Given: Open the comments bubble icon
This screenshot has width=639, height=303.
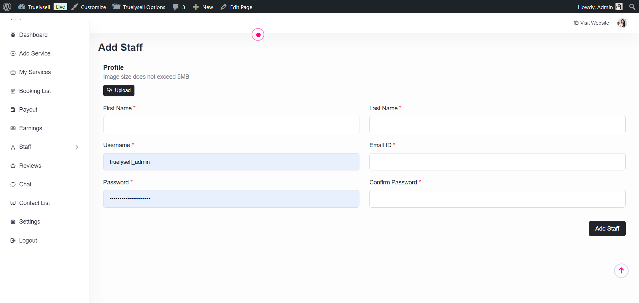Looking at the screenshot, I should tap(176, 7).
